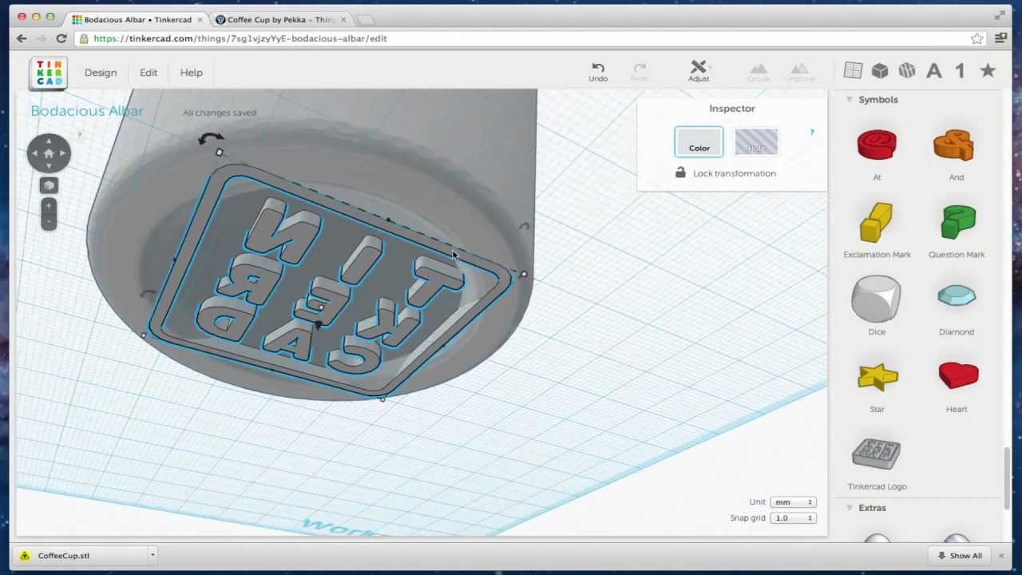
Task: Click the All changes saved status text
Action: (220, 113)
